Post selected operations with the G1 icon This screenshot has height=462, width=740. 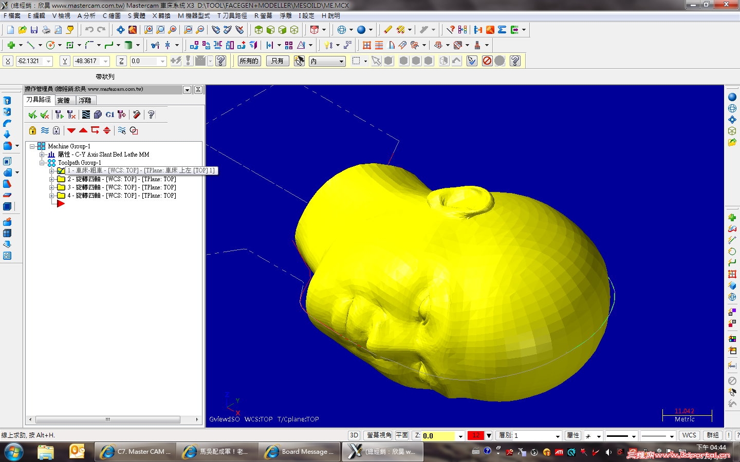pyautogui.click(x=110, y=114)
